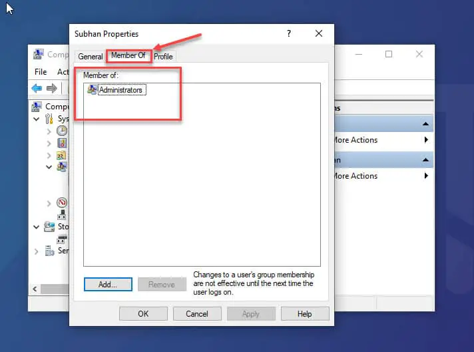
Task: Select the Event Viewer icon in tree
Action: (62, 143)
